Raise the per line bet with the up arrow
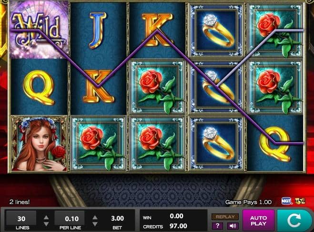The image size is (314, 232). pyautogui.click(x=95, y=217)
